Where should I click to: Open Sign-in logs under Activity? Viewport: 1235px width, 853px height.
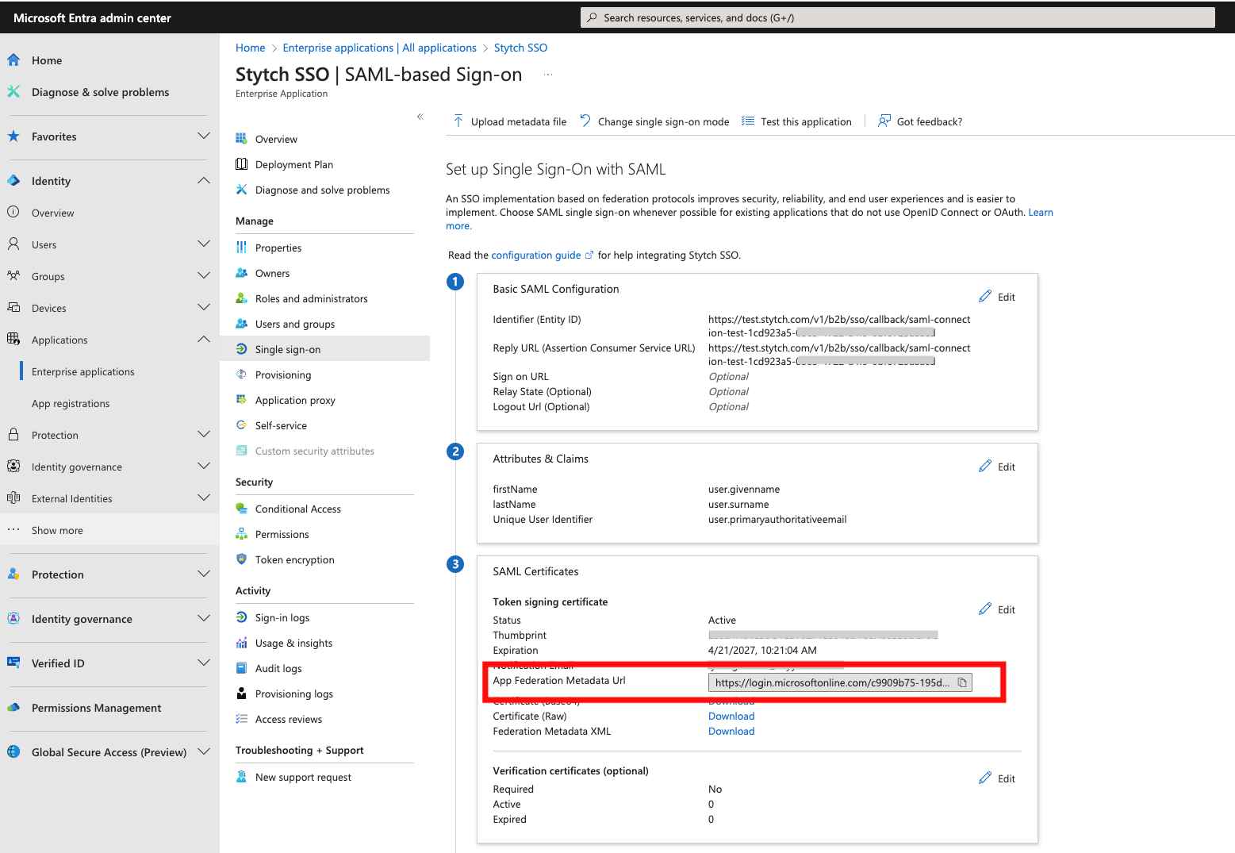coord(282,618)
